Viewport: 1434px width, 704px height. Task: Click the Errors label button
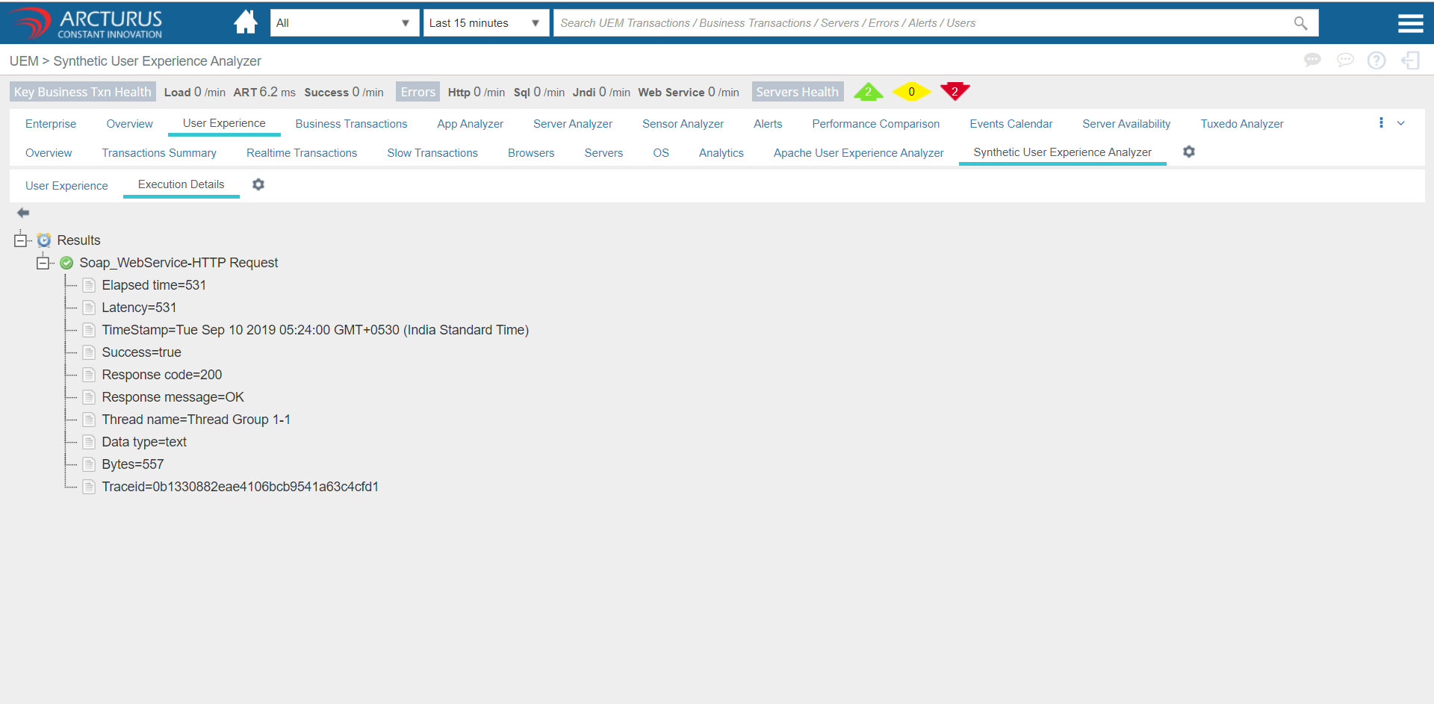pos(418,92)
